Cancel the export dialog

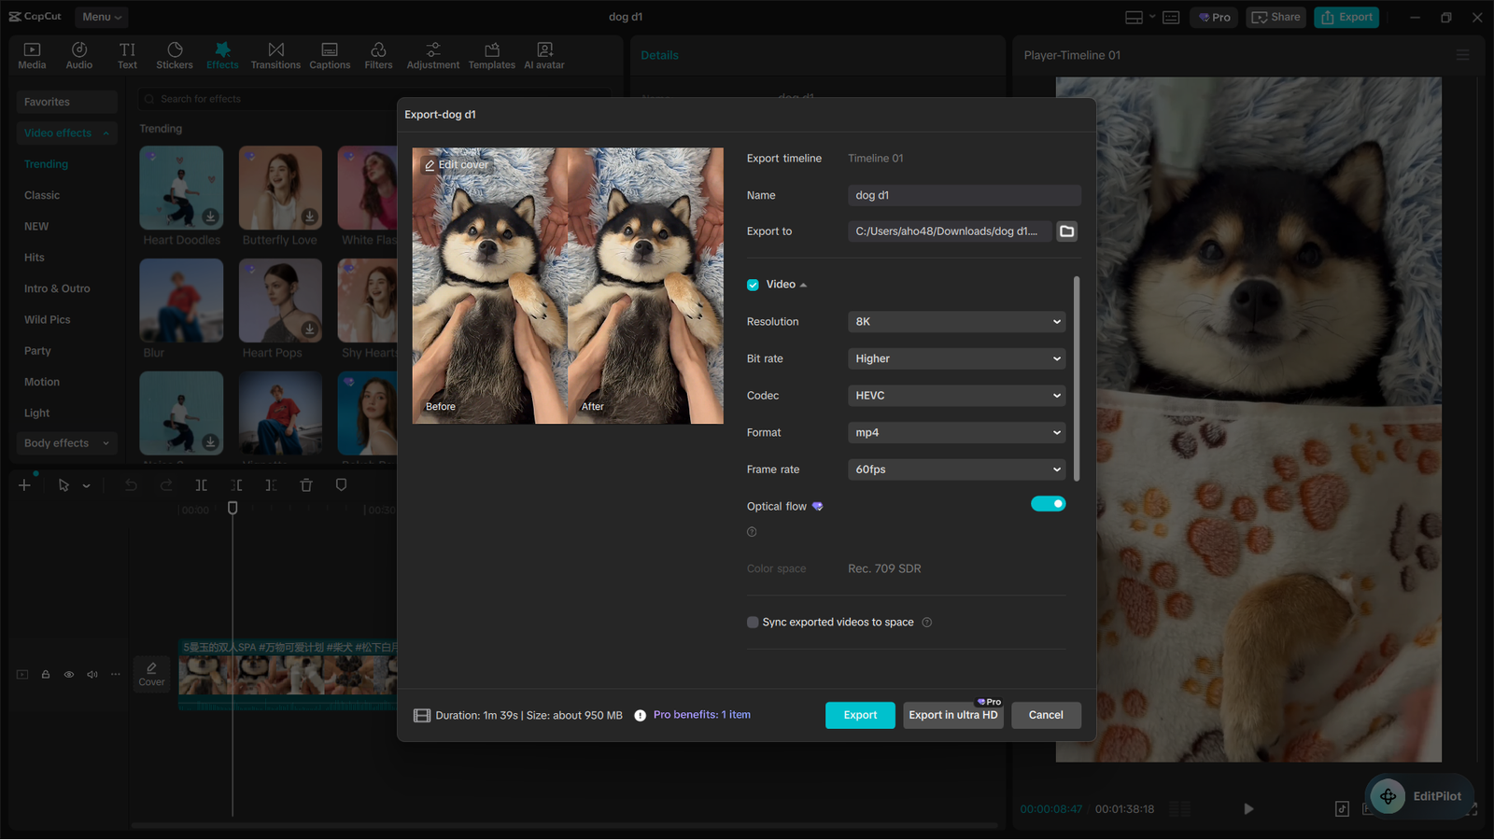(x=1046, y=715)
